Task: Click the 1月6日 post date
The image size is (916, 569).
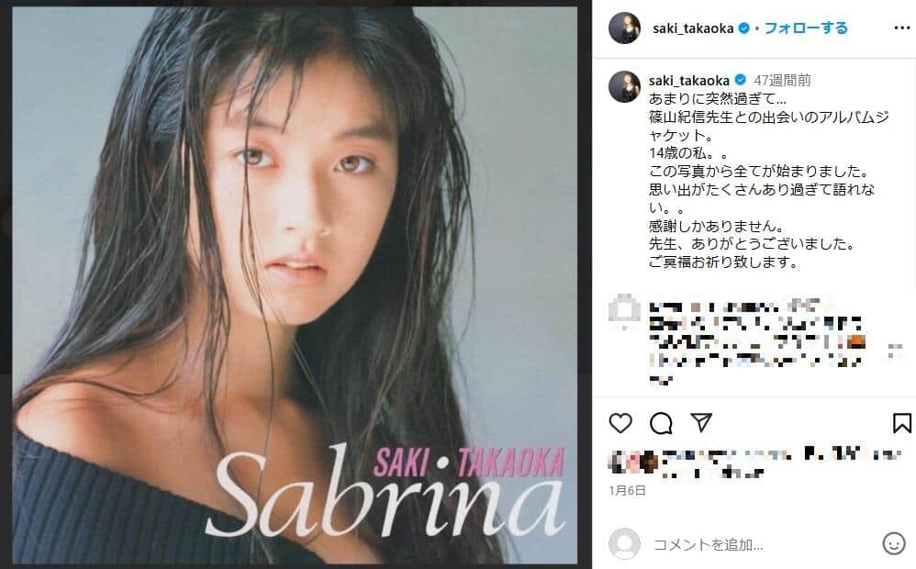Action: tap(628, 490)
